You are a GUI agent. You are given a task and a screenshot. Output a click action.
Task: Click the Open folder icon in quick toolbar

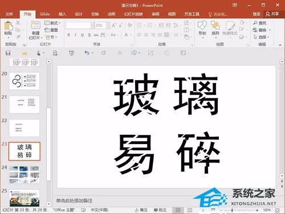pos(25,53)
